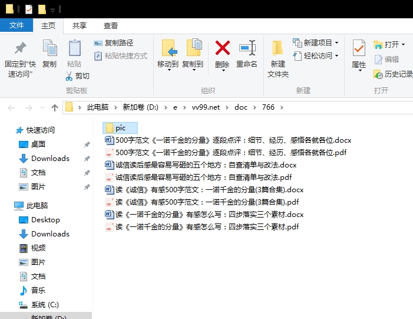413x319 pixels.
Task: Select pinned 图片 in quick access
Action: (x=32, y=187)
